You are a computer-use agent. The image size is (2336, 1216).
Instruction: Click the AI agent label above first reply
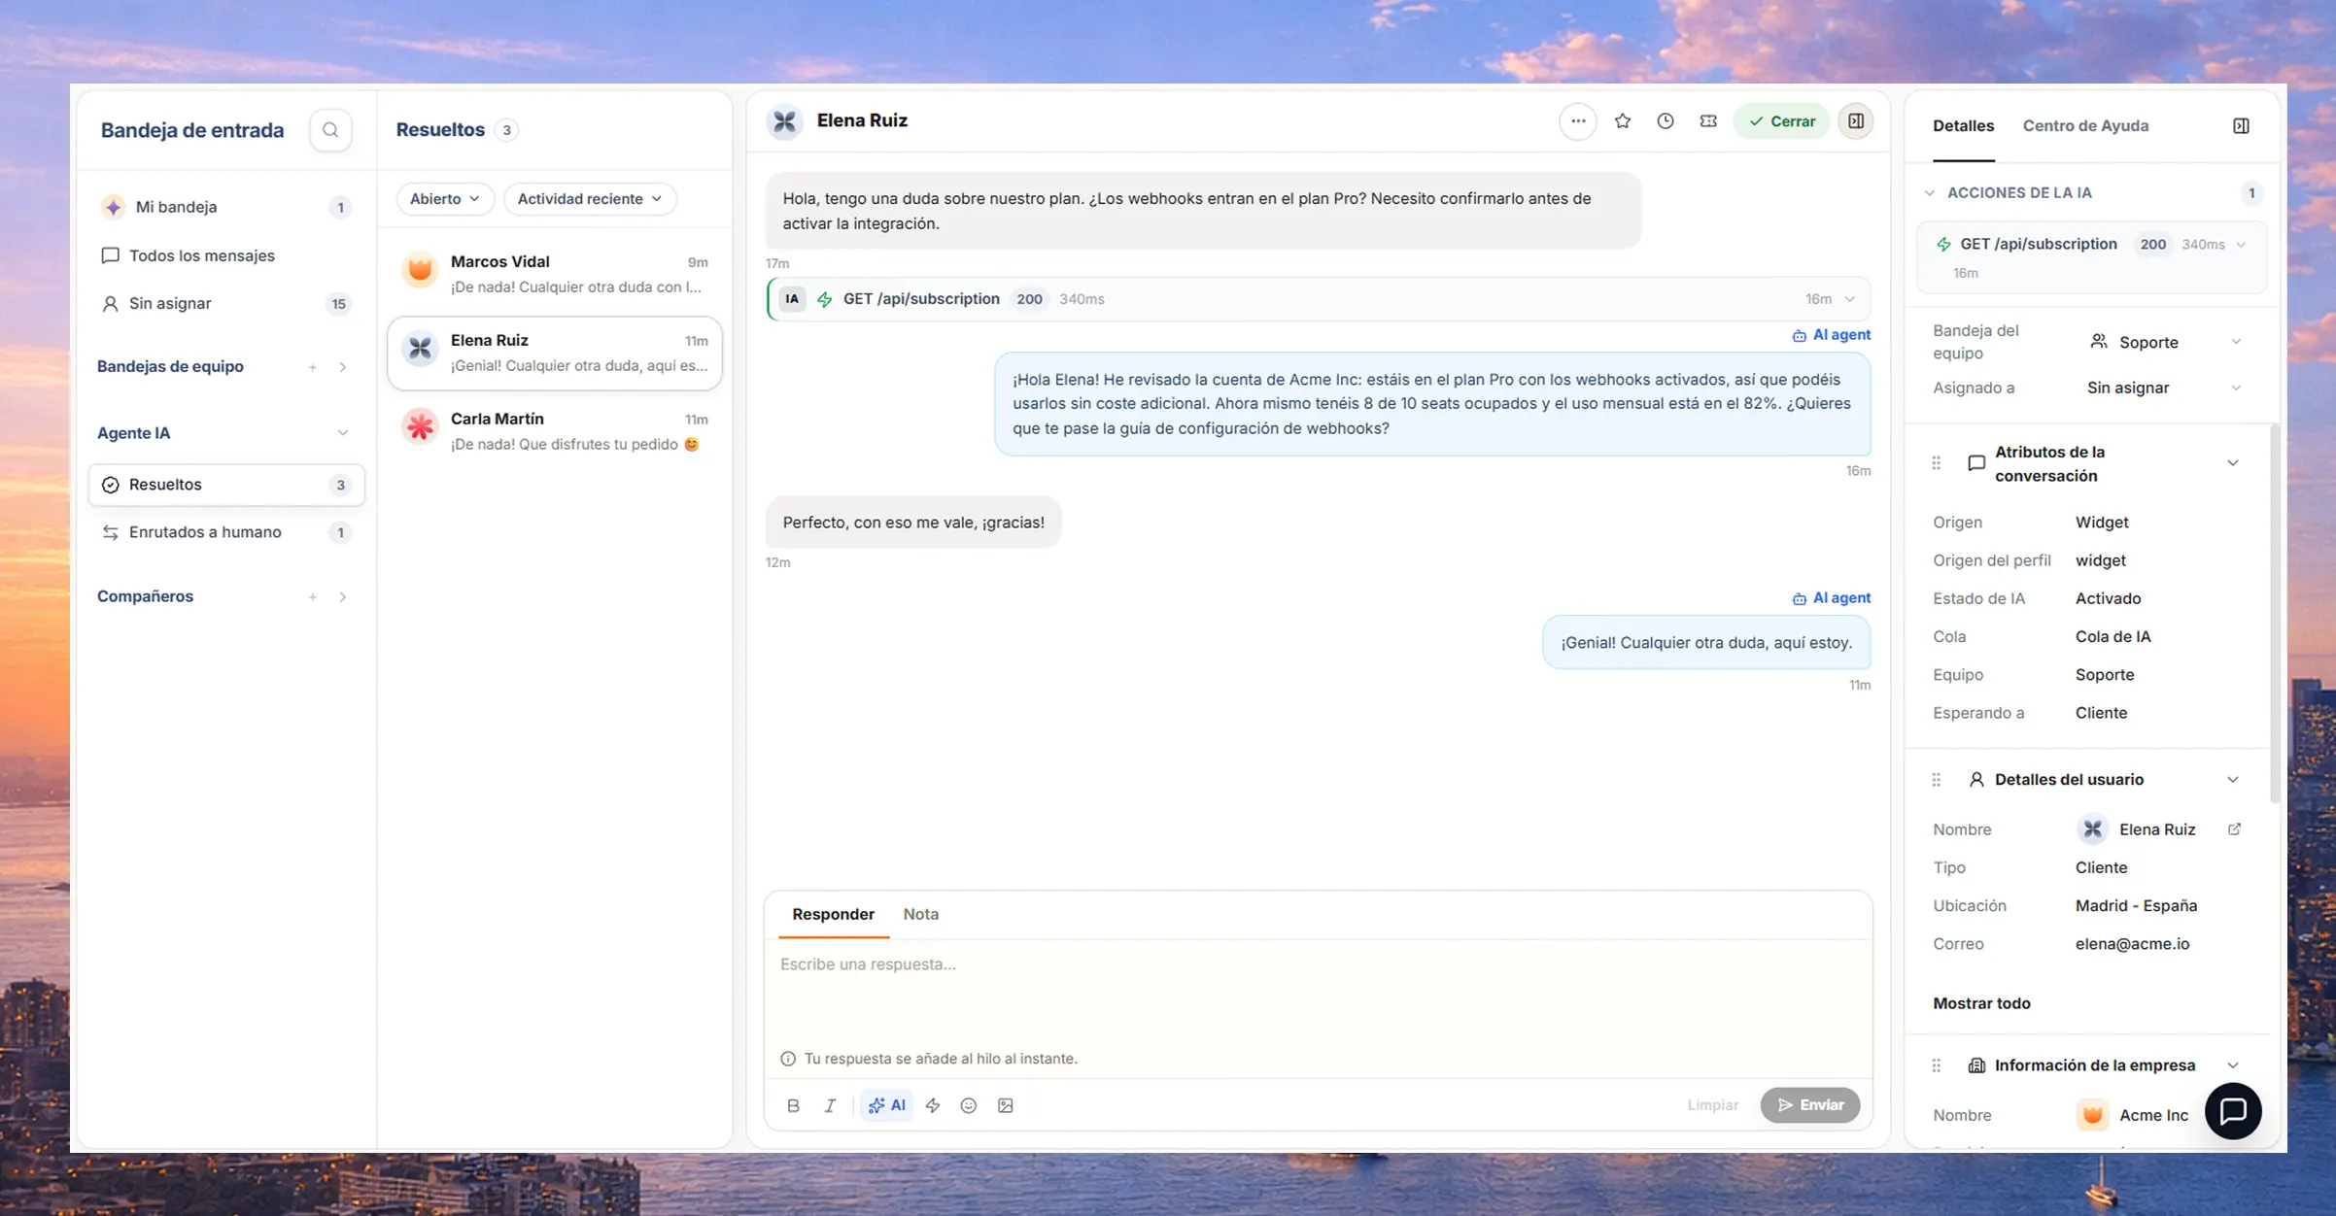tap(1832, 335)
